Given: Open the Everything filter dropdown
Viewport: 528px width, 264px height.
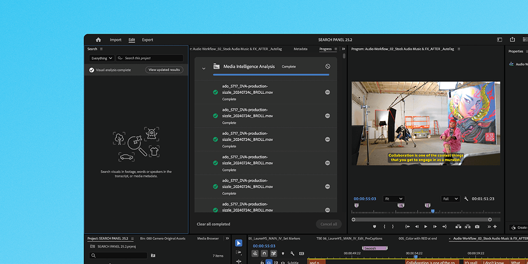Looking at the screenshot, I should (x=102, y=58).
